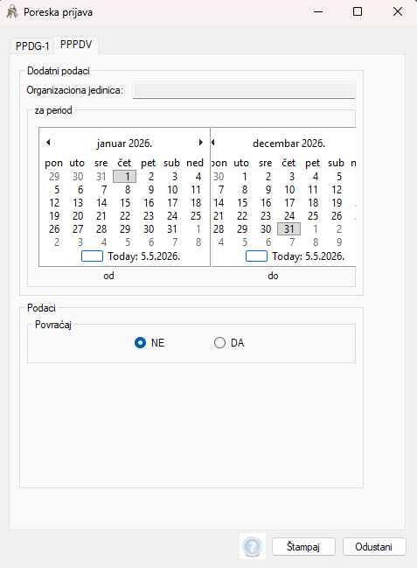The image size is (417, 568).
Task: Click the help question mark icon
Action: click(x=253, y=546)
